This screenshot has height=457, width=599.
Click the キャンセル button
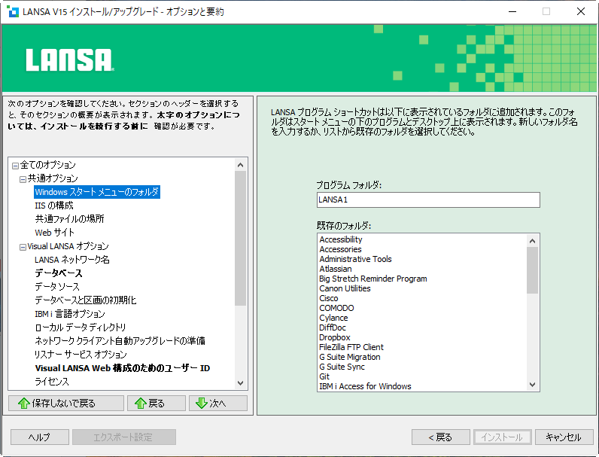564,437
